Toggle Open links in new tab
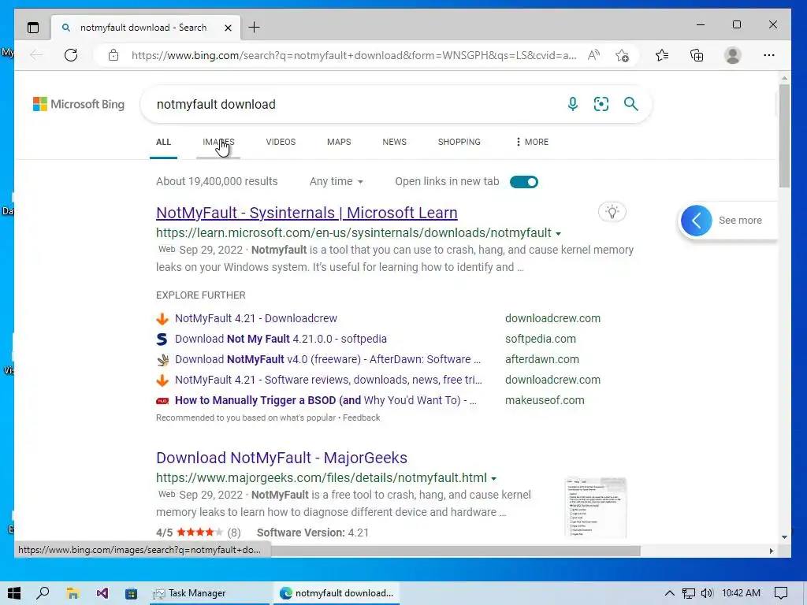Viewport: 807px width, 605px height. (524, 182)
